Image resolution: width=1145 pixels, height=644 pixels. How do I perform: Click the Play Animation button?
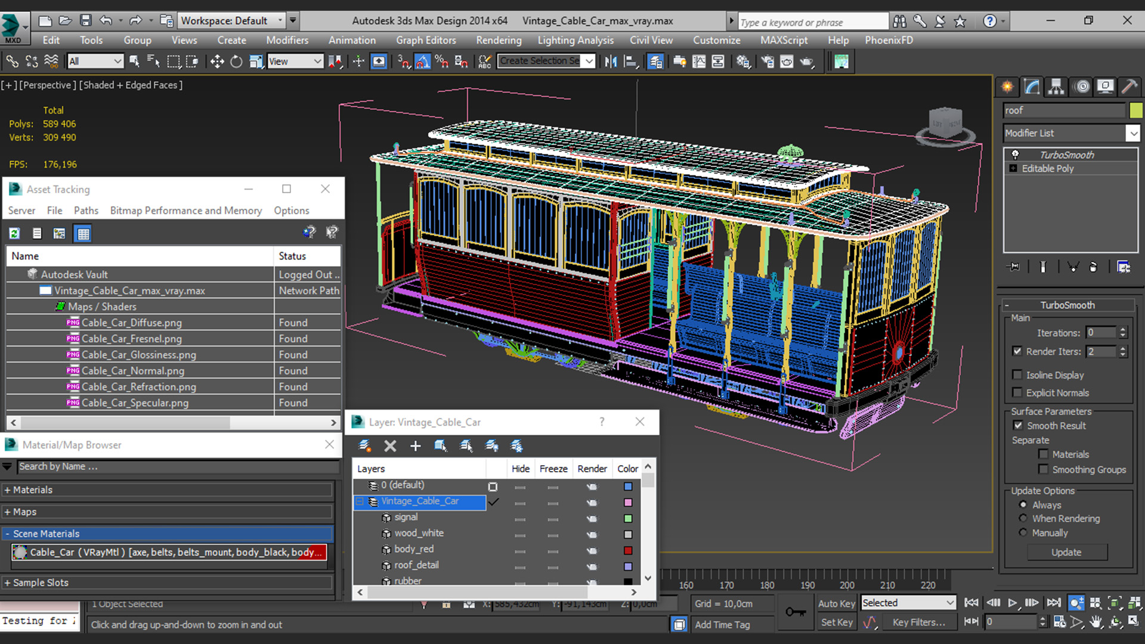click(x=1013, y=603)
